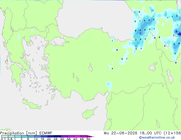Click the 10–15 mm legend swatch
Screen dimensions: 181x140
38,136
